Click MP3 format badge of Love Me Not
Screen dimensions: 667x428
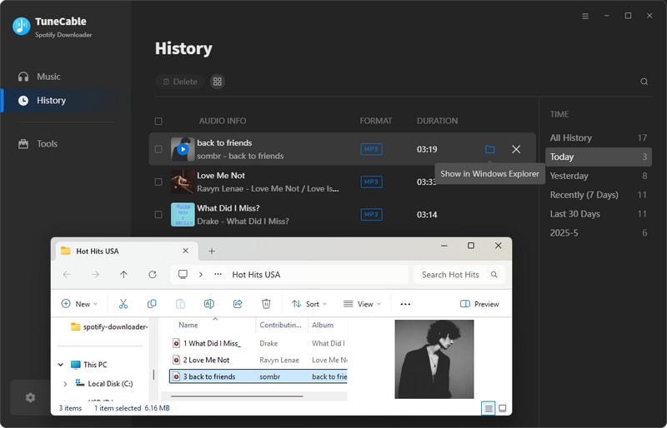coord(371,182)
